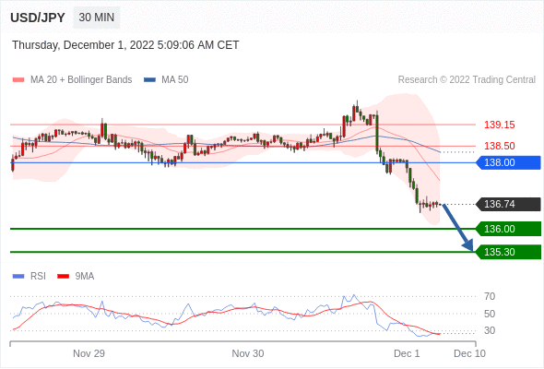Click the MA 20 + Bollinger Bands red swatch

click(x=18, y=80)
